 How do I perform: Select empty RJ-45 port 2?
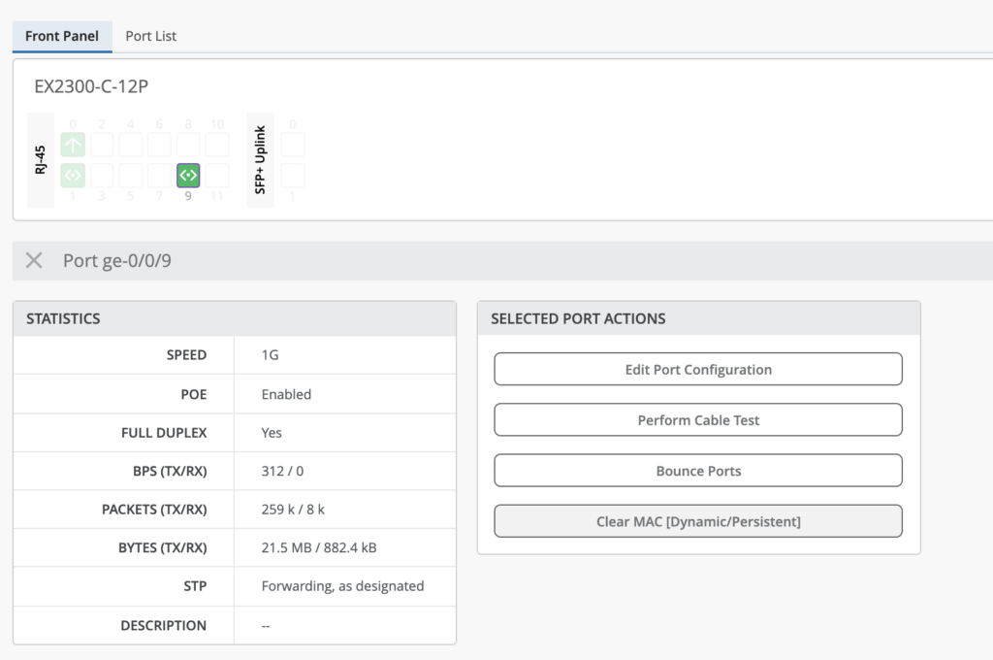coord(102,145)
